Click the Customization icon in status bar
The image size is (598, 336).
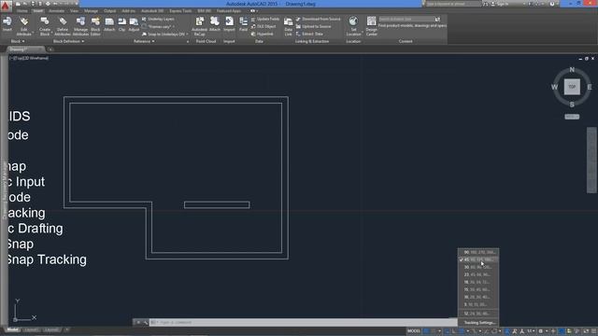click(x=593, y=331)
